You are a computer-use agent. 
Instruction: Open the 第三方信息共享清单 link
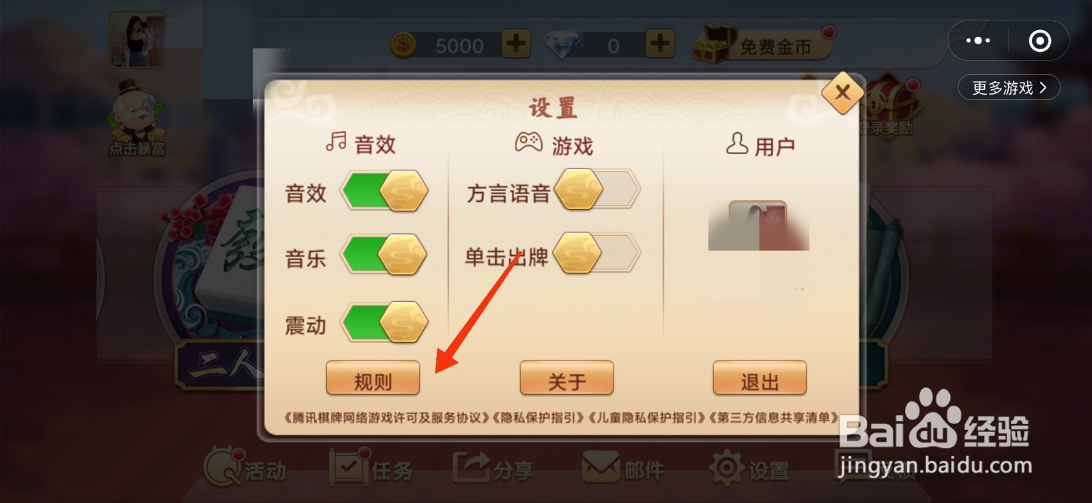click(774, 418)
